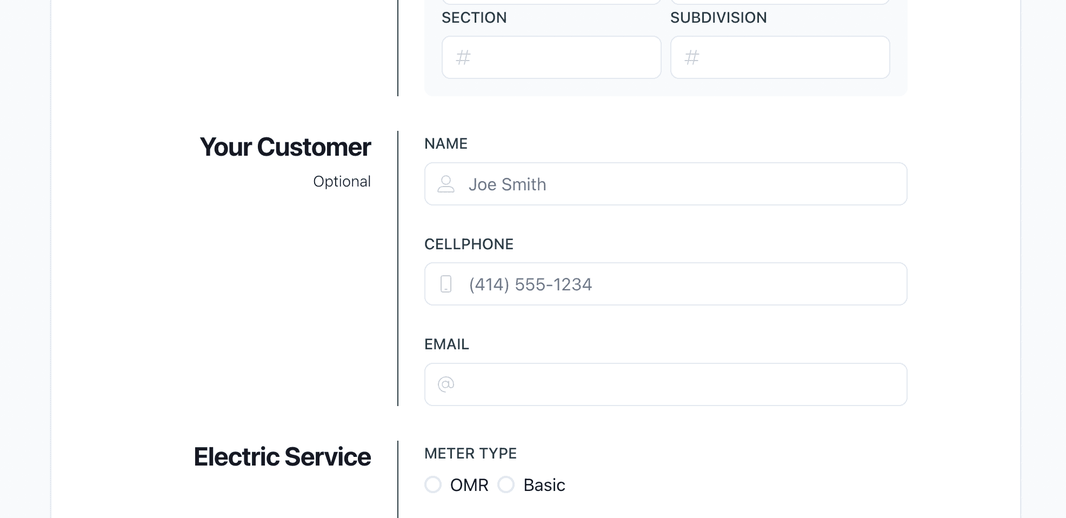Click the hash icon in Subdivision field

coord(692,57)
